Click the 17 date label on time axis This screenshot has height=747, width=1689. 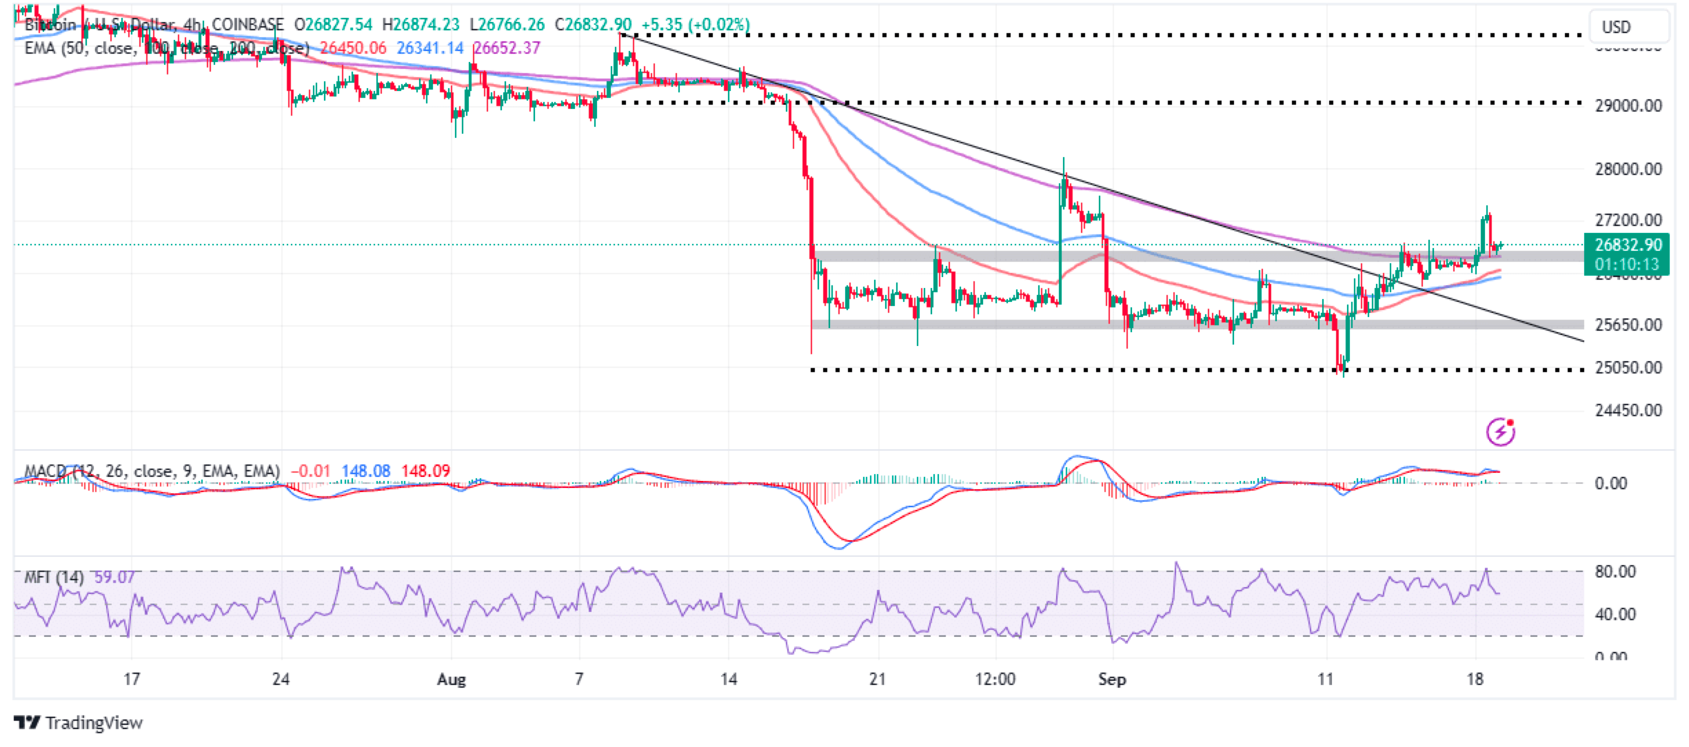point(132,679)
